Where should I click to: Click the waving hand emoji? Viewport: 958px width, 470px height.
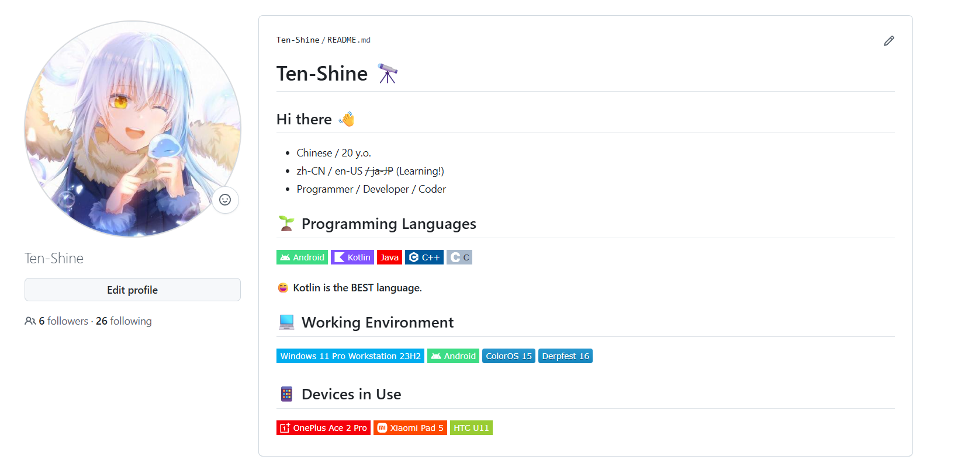click(347, 119)
